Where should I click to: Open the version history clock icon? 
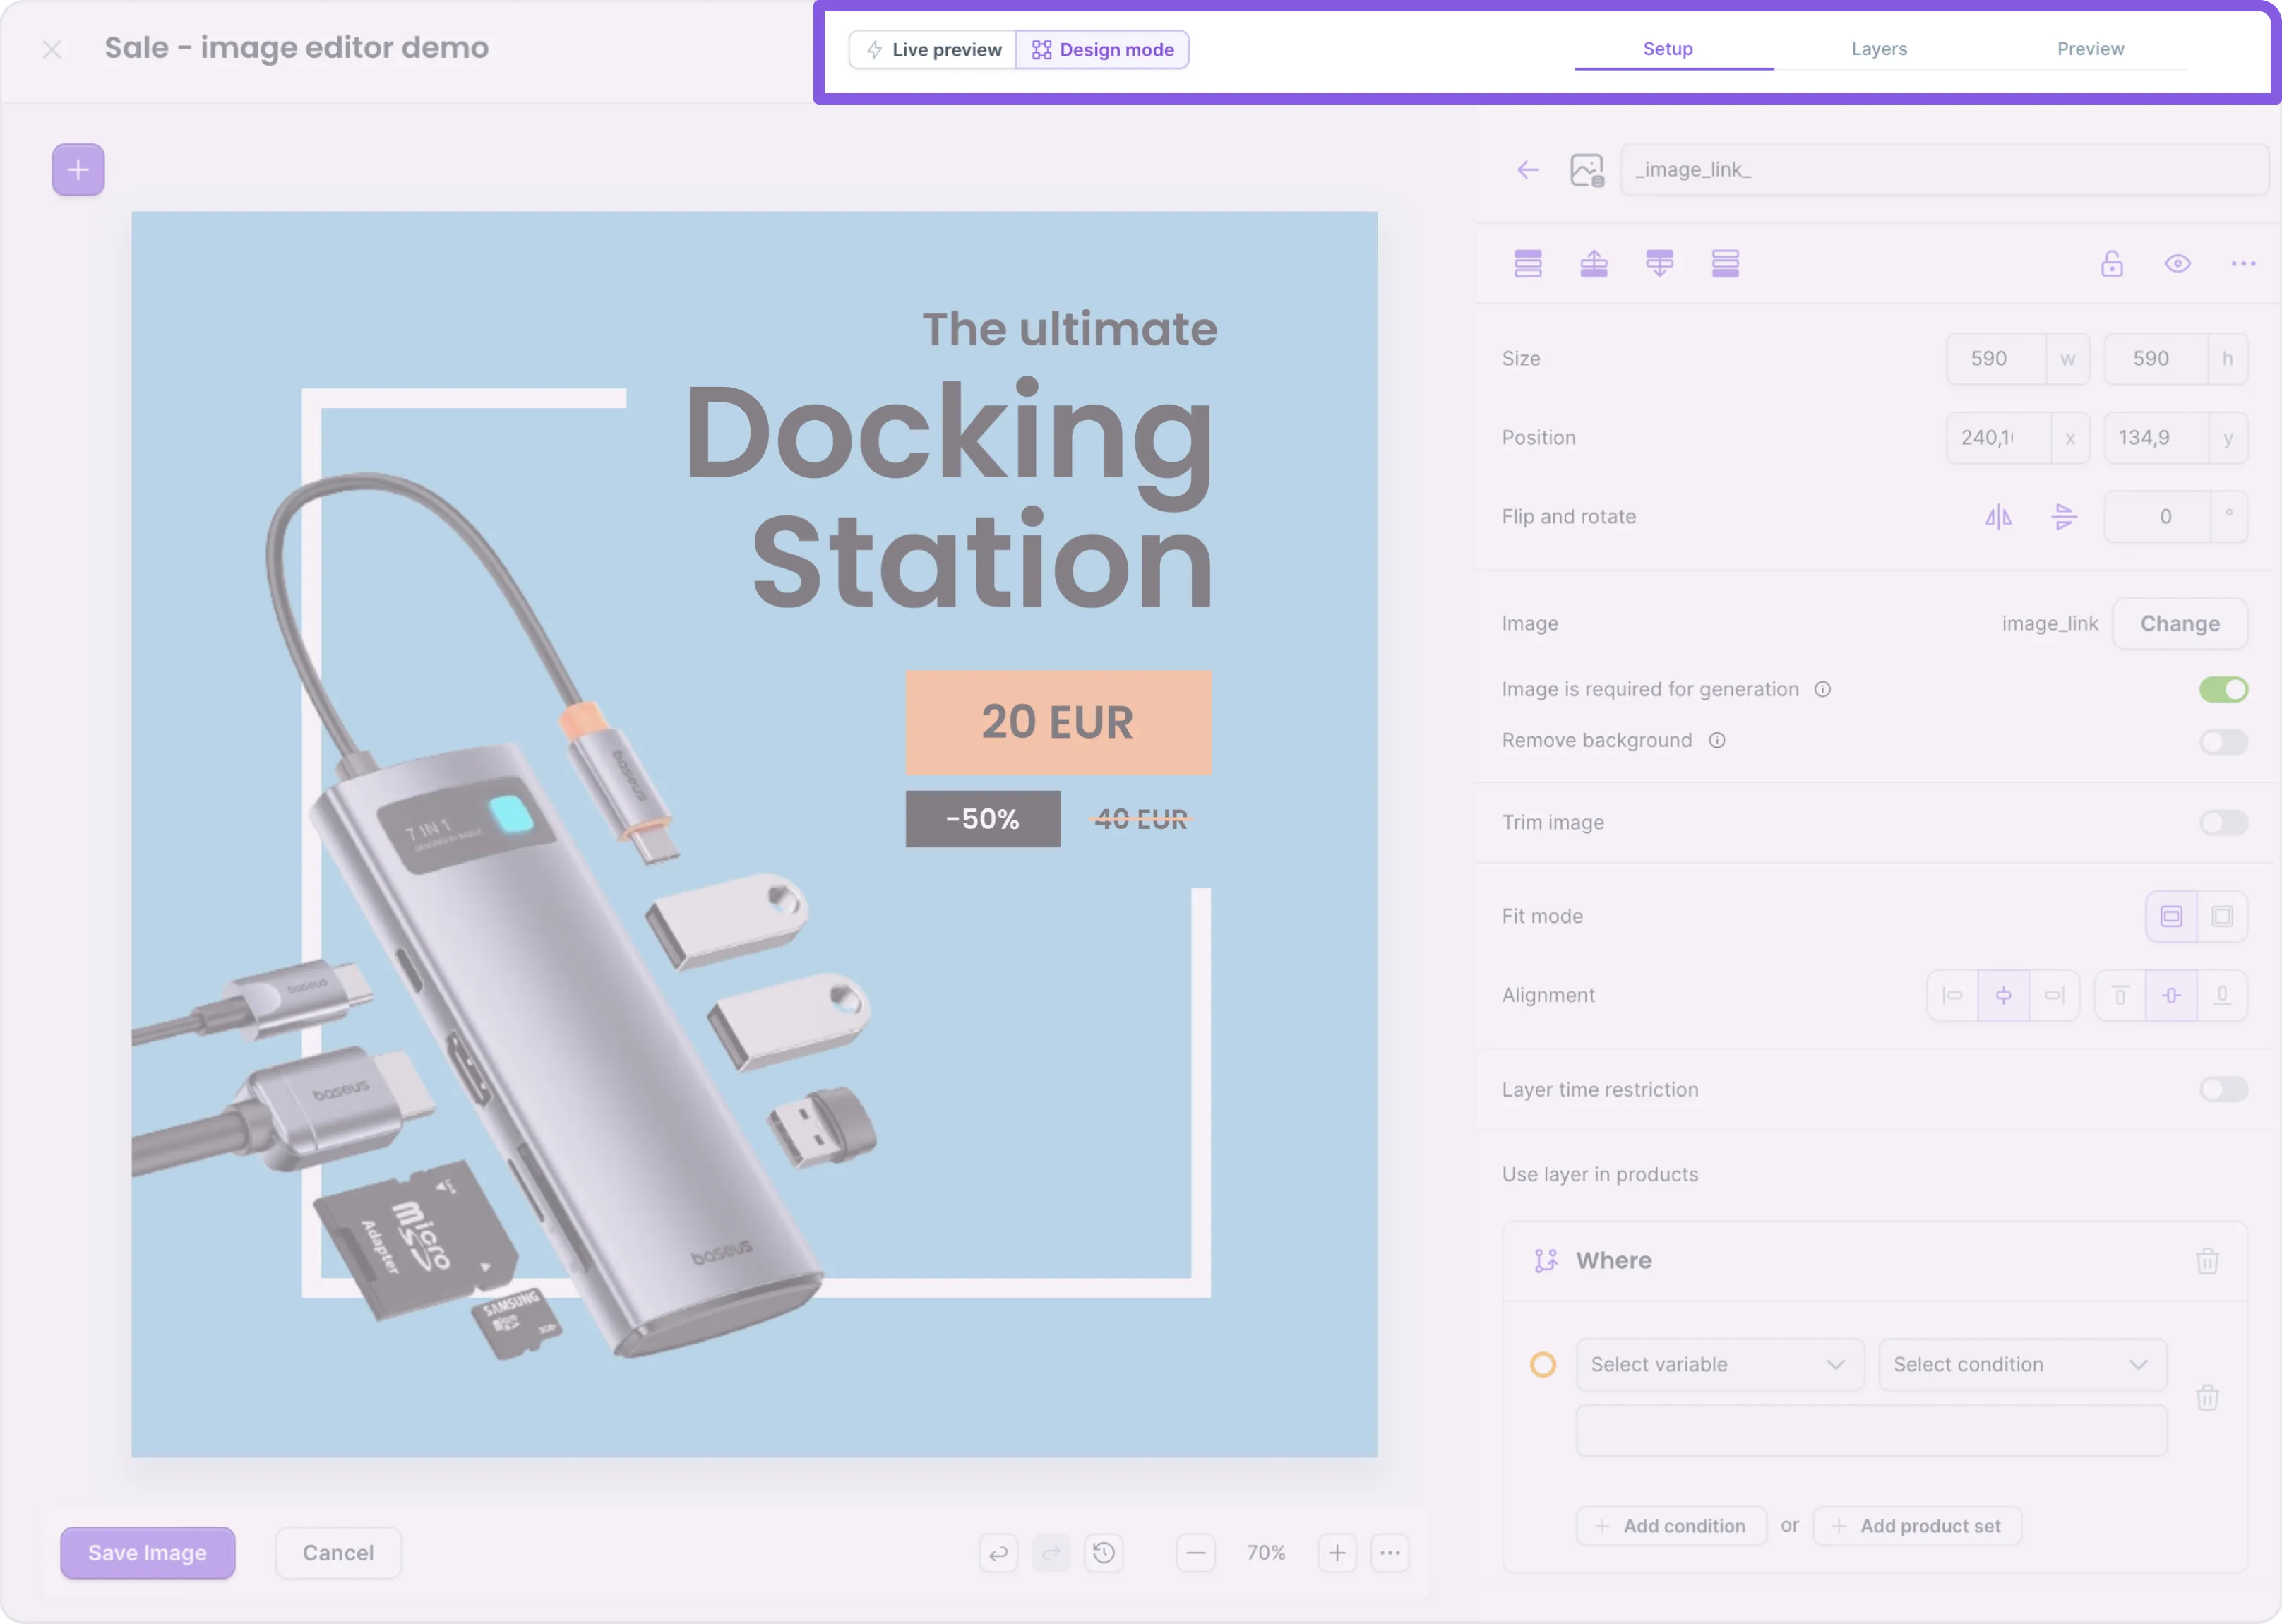(x=1104, y=1553)
